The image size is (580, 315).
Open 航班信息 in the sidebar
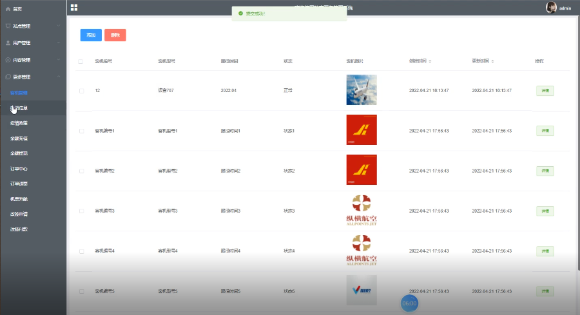pyautogui.click(x=33, y=108)
